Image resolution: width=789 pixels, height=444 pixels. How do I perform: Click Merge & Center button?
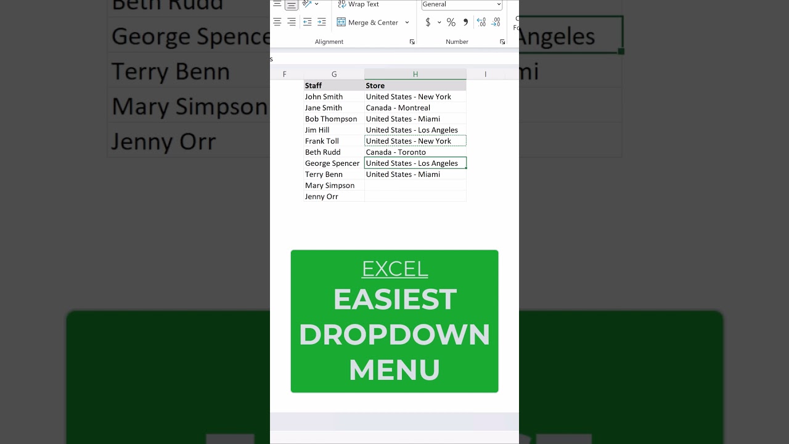point(368,22)
